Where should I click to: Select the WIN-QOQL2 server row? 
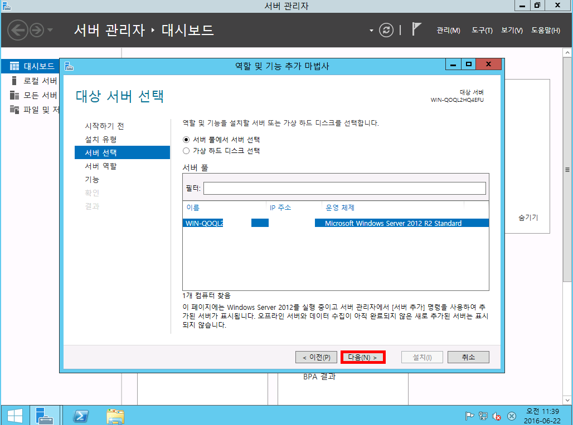click(x=336, y=223)
